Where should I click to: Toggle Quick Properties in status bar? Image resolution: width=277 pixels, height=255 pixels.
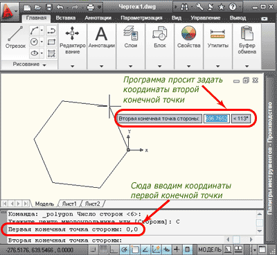[188, 249]
